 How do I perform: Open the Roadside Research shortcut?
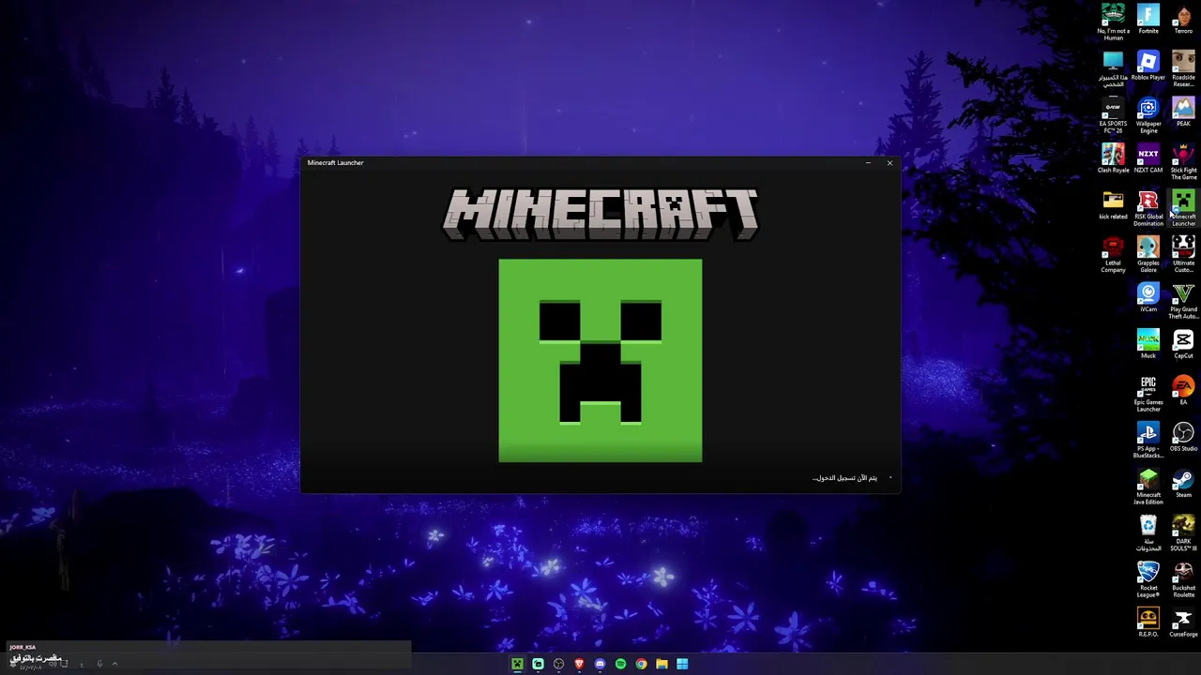(x=1183, y=68)
